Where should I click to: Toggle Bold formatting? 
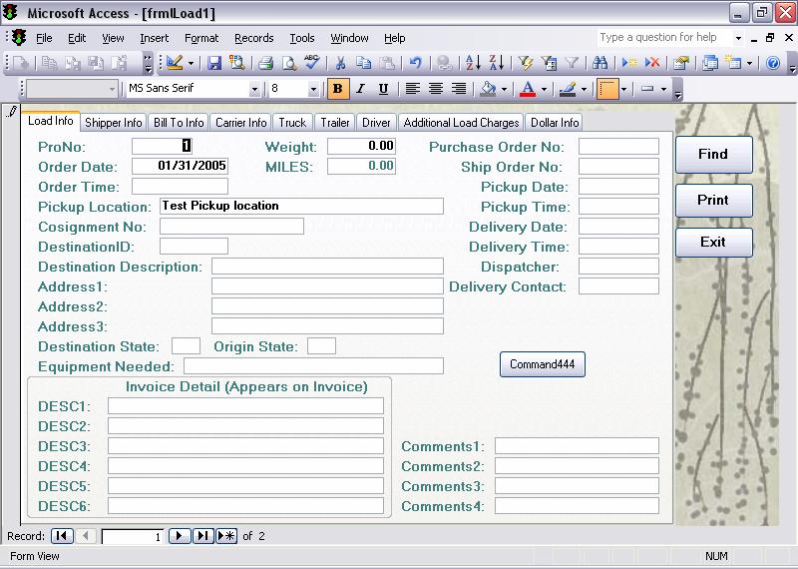click(337, 89)
